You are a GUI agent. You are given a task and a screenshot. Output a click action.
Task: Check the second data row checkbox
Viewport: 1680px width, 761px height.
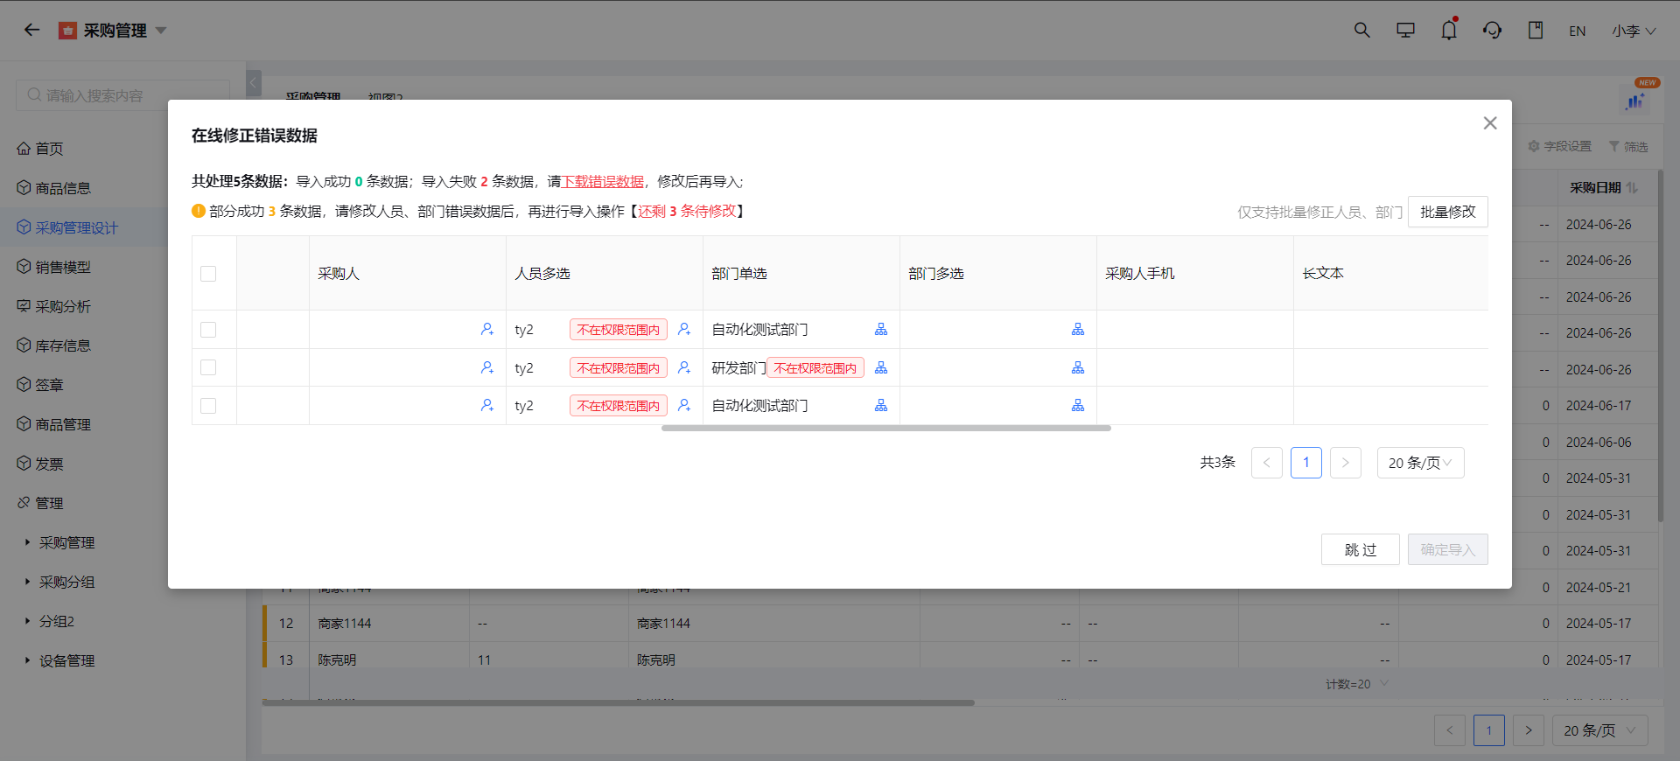(x=208, y=367)
